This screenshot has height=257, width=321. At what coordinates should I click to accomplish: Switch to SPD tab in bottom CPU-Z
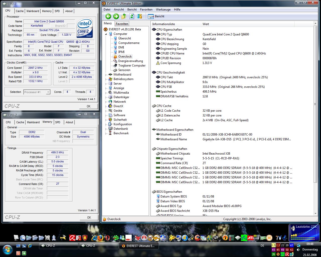58,122
